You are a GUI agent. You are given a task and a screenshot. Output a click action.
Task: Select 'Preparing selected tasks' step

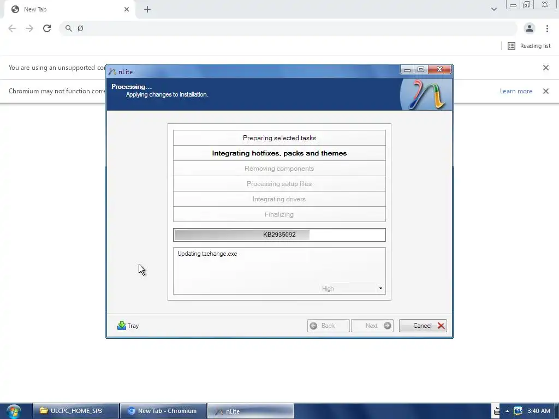[279, 138]
